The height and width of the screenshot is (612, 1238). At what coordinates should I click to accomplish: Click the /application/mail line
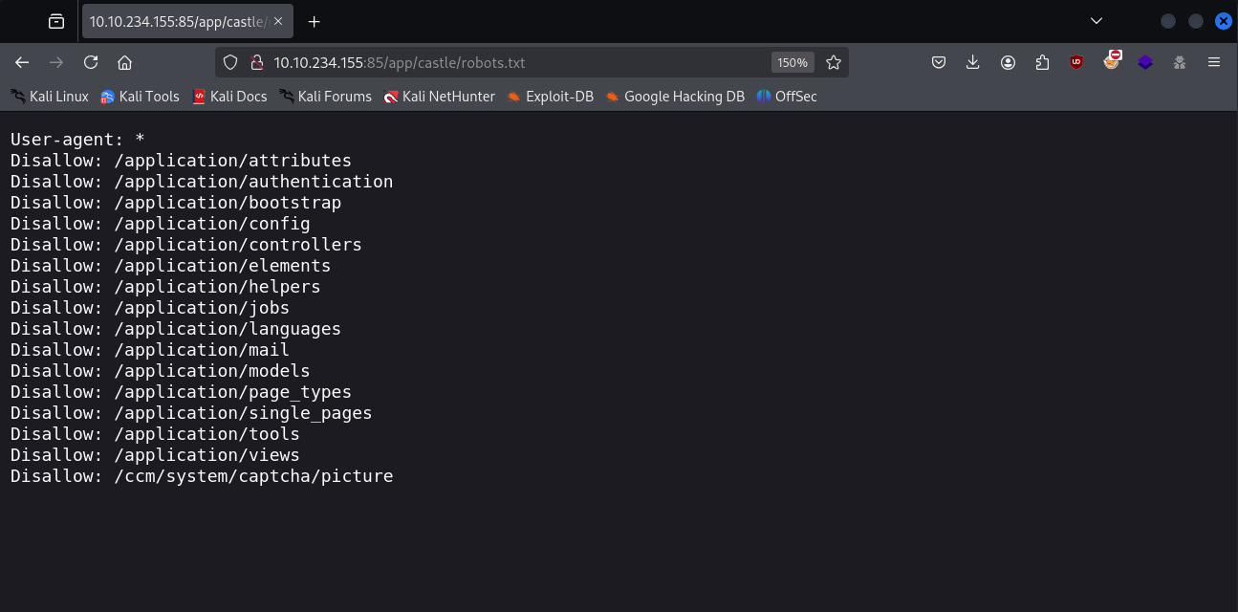point(150,350)
